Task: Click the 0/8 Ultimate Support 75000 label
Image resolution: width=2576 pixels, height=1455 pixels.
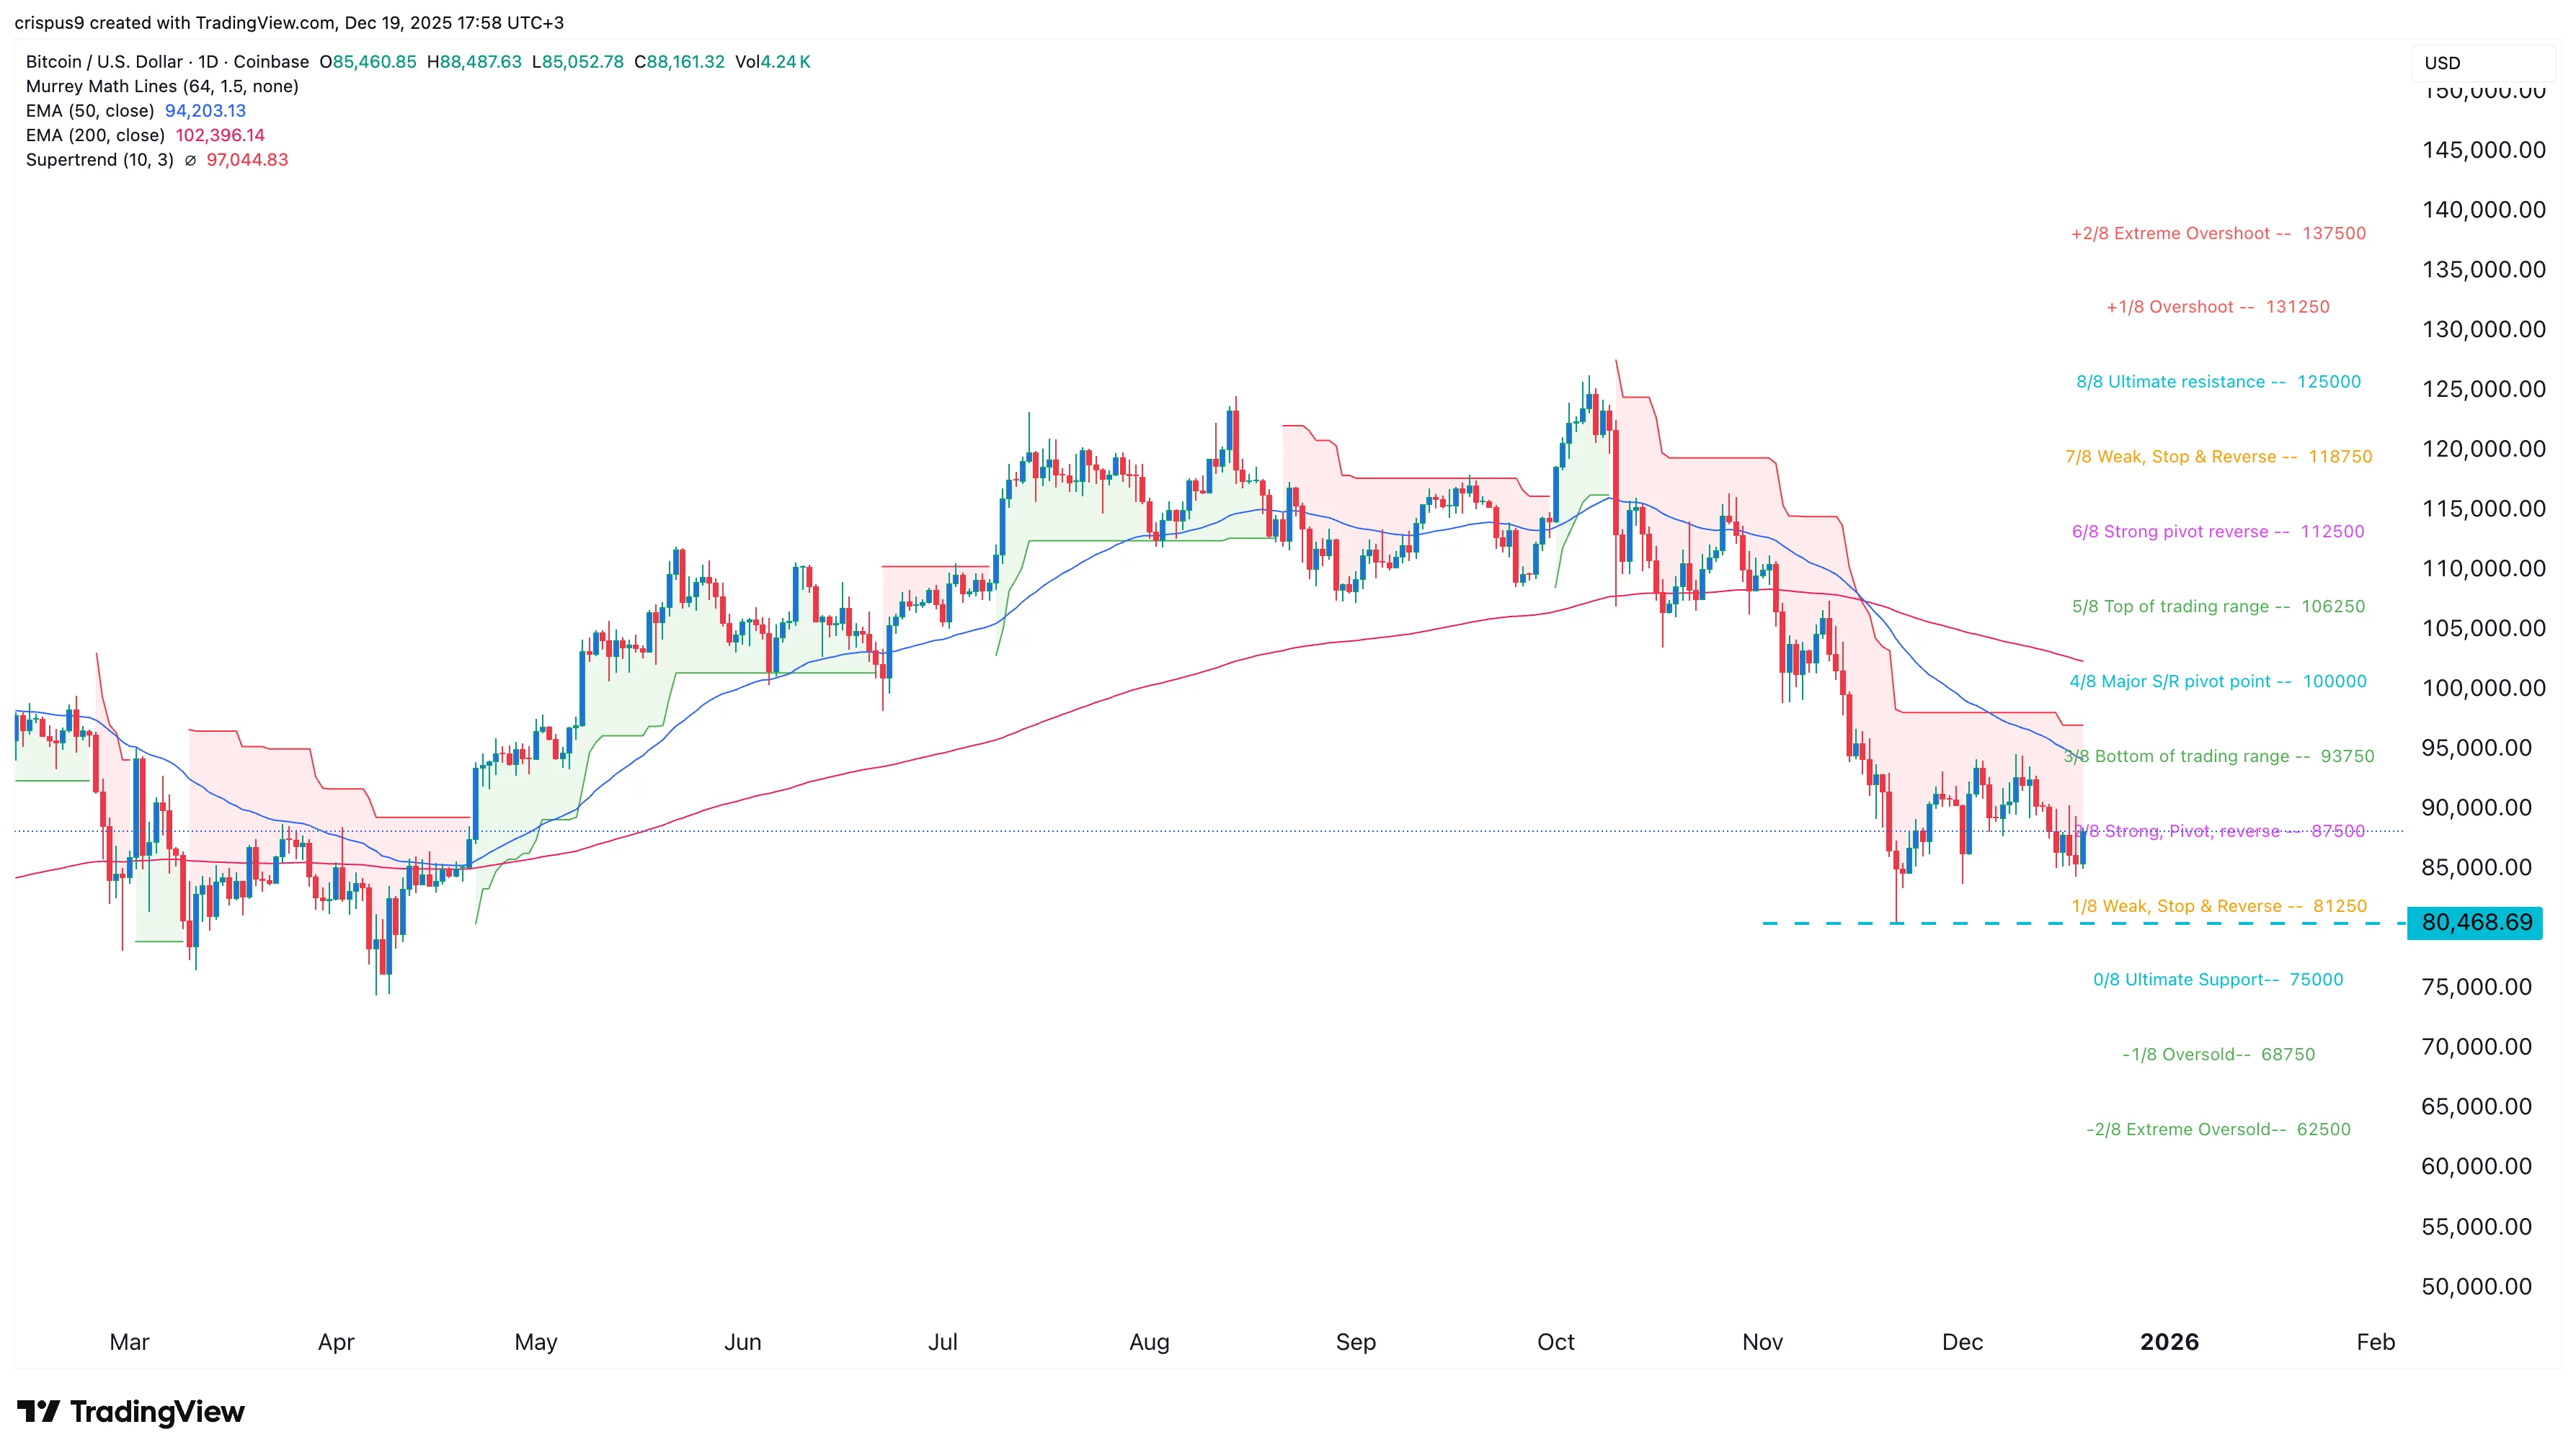Action: pyautogui.click(x=2217, y=980)
